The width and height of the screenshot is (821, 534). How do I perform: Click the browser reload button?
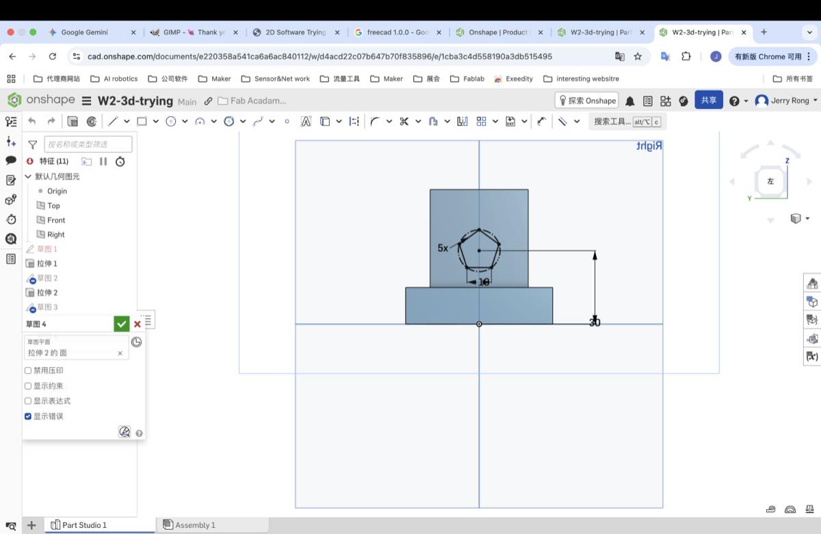(x=53, y=57)
